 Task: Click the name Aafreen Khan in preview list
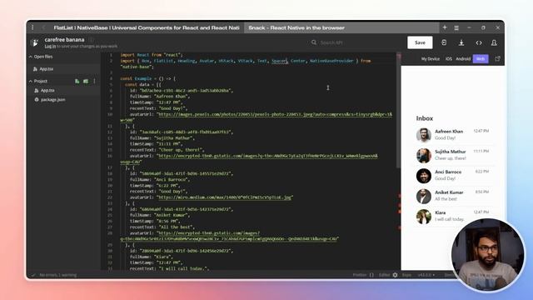click(x=449, y=132)
